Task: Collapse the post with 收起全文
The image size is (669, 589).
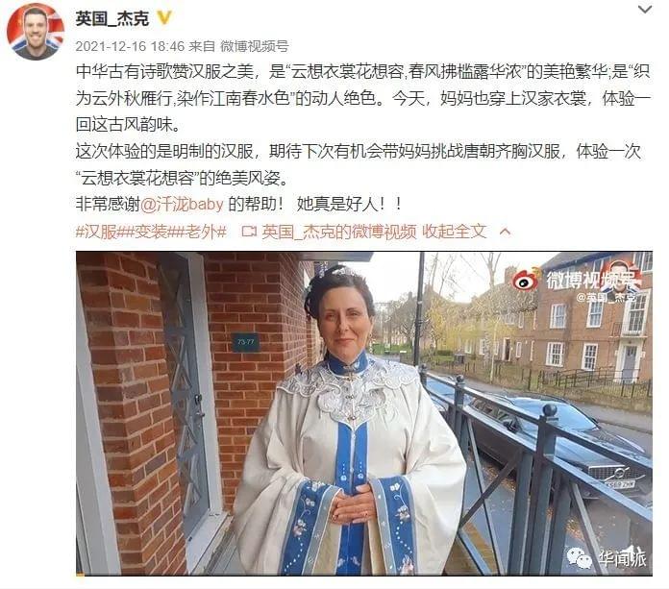Action: point(455,232)
